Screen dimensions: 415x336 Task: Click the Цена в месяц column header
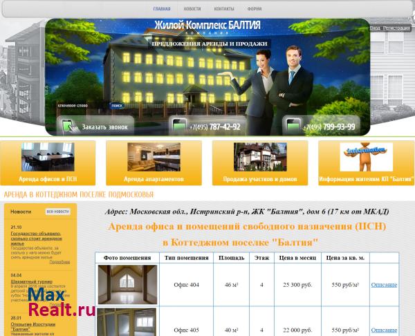click(297, 258)
